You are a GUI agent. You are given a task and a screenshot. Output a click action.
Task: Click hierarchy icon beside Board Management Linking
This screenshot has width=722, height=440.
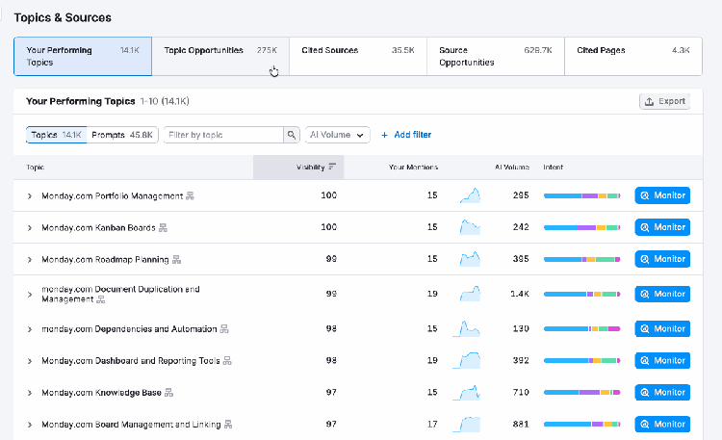coord(228,425)
